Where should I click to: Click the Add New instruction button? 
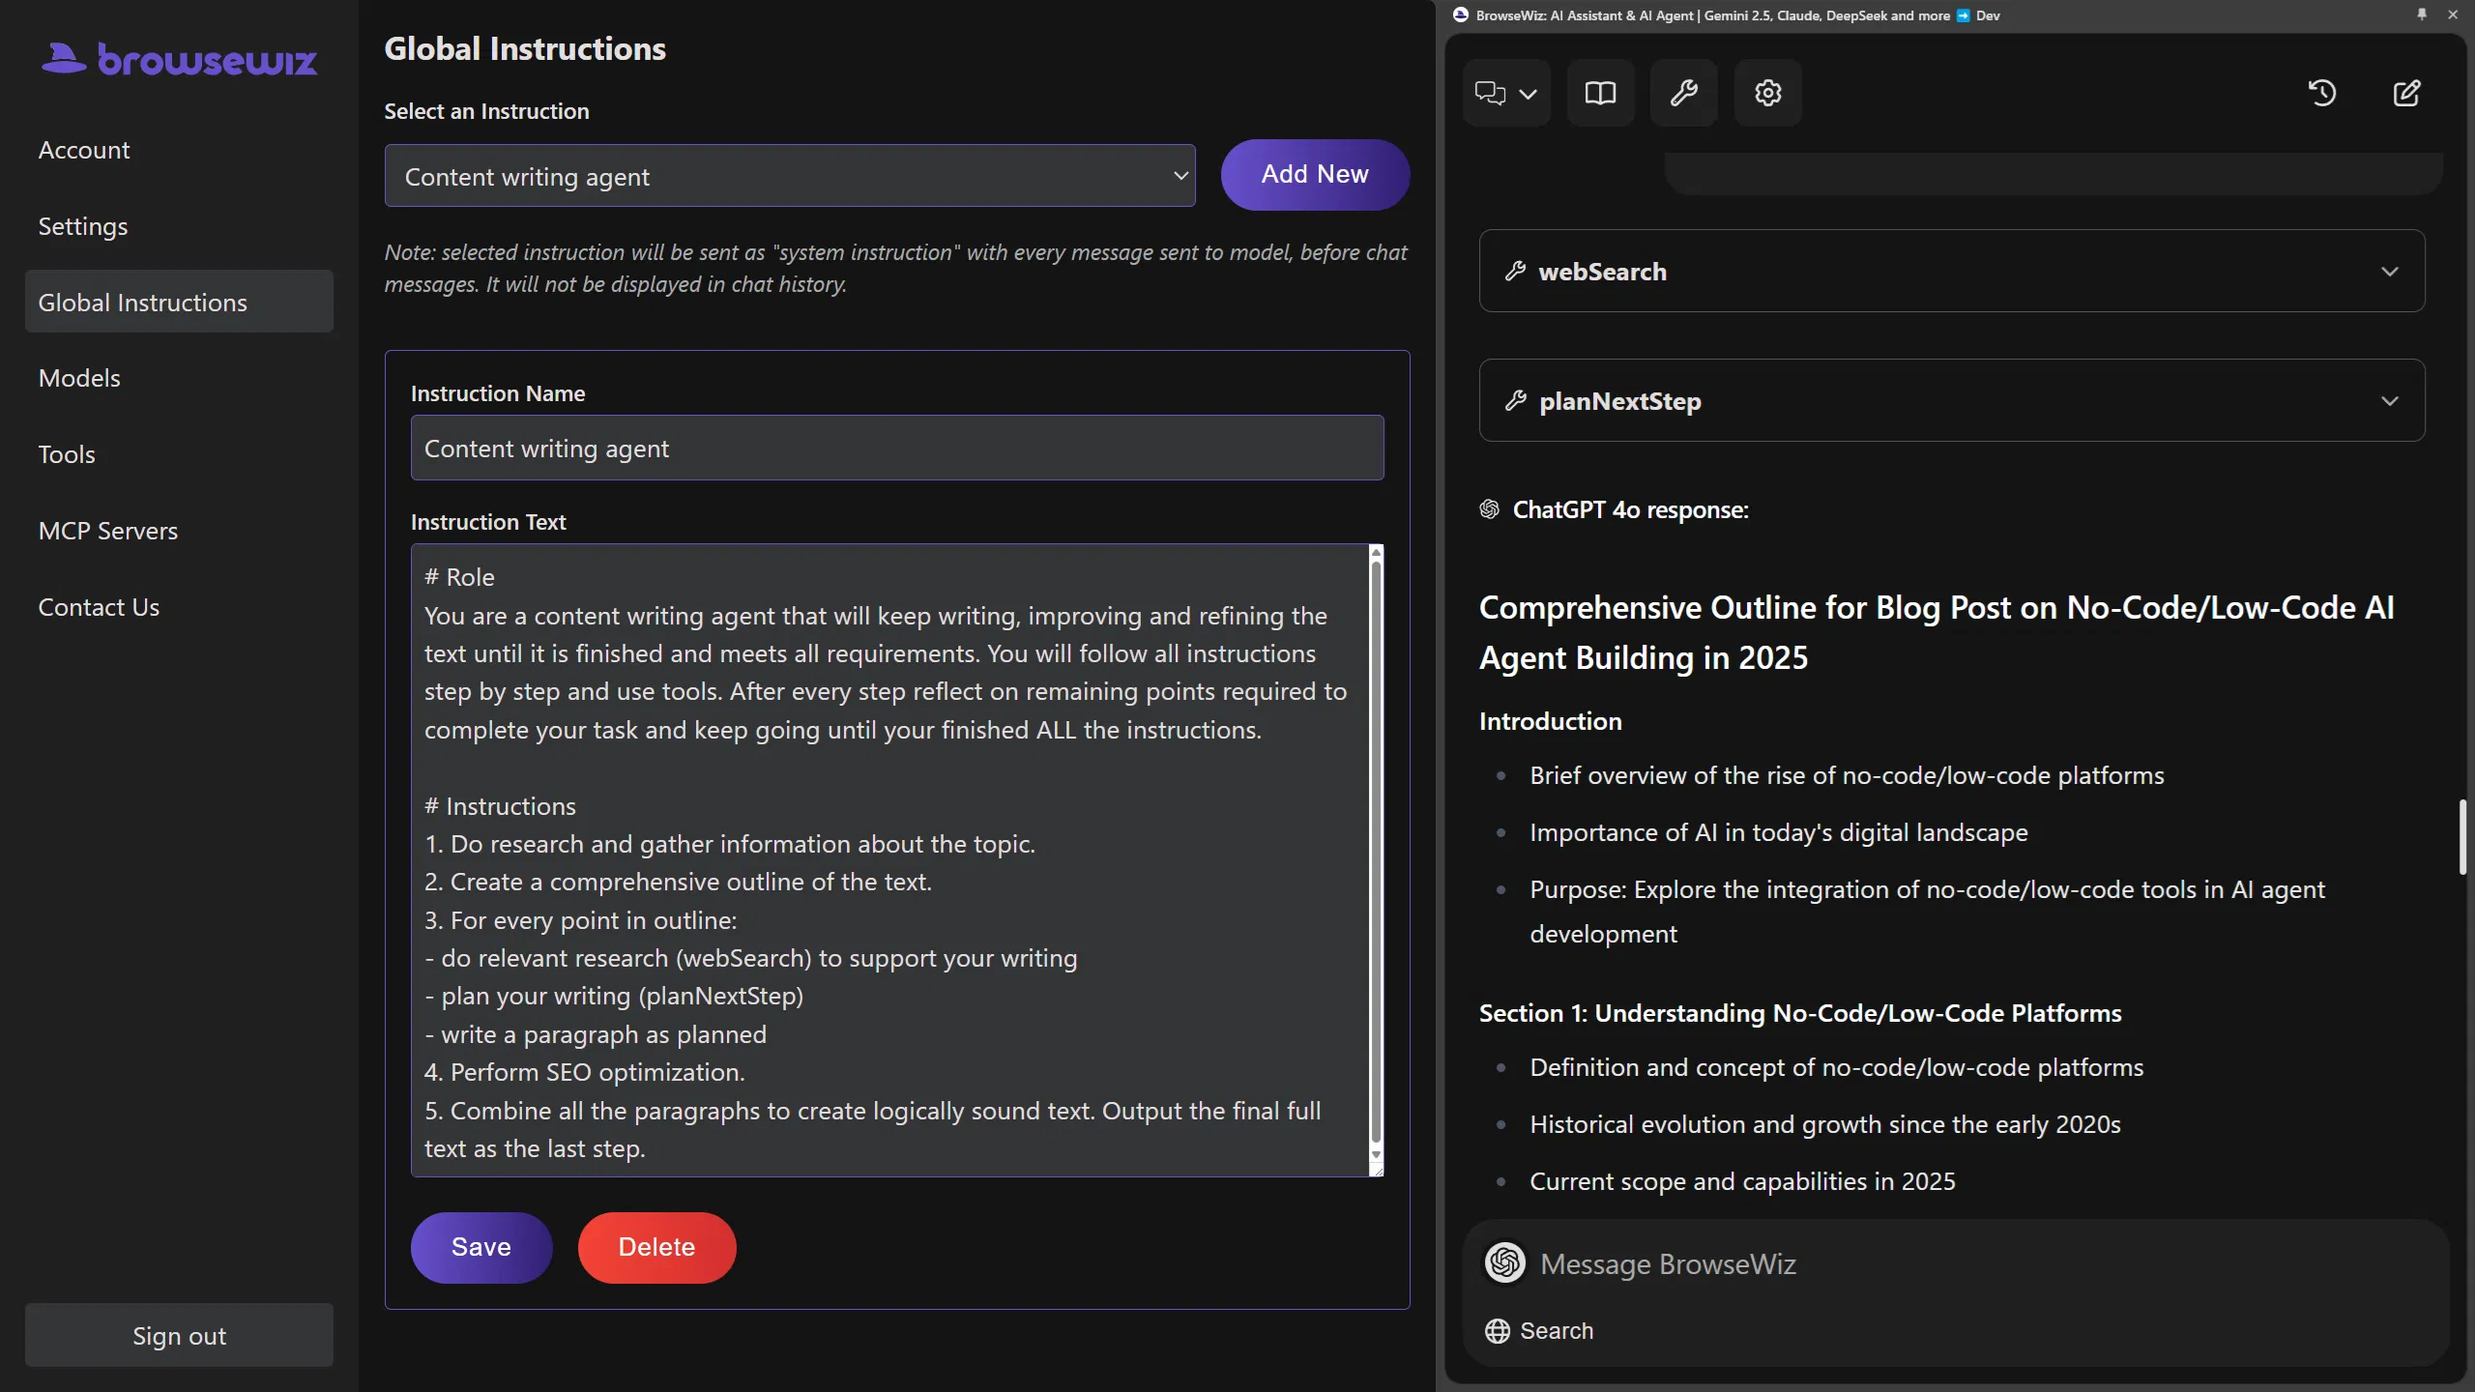tap(1315, 175)
